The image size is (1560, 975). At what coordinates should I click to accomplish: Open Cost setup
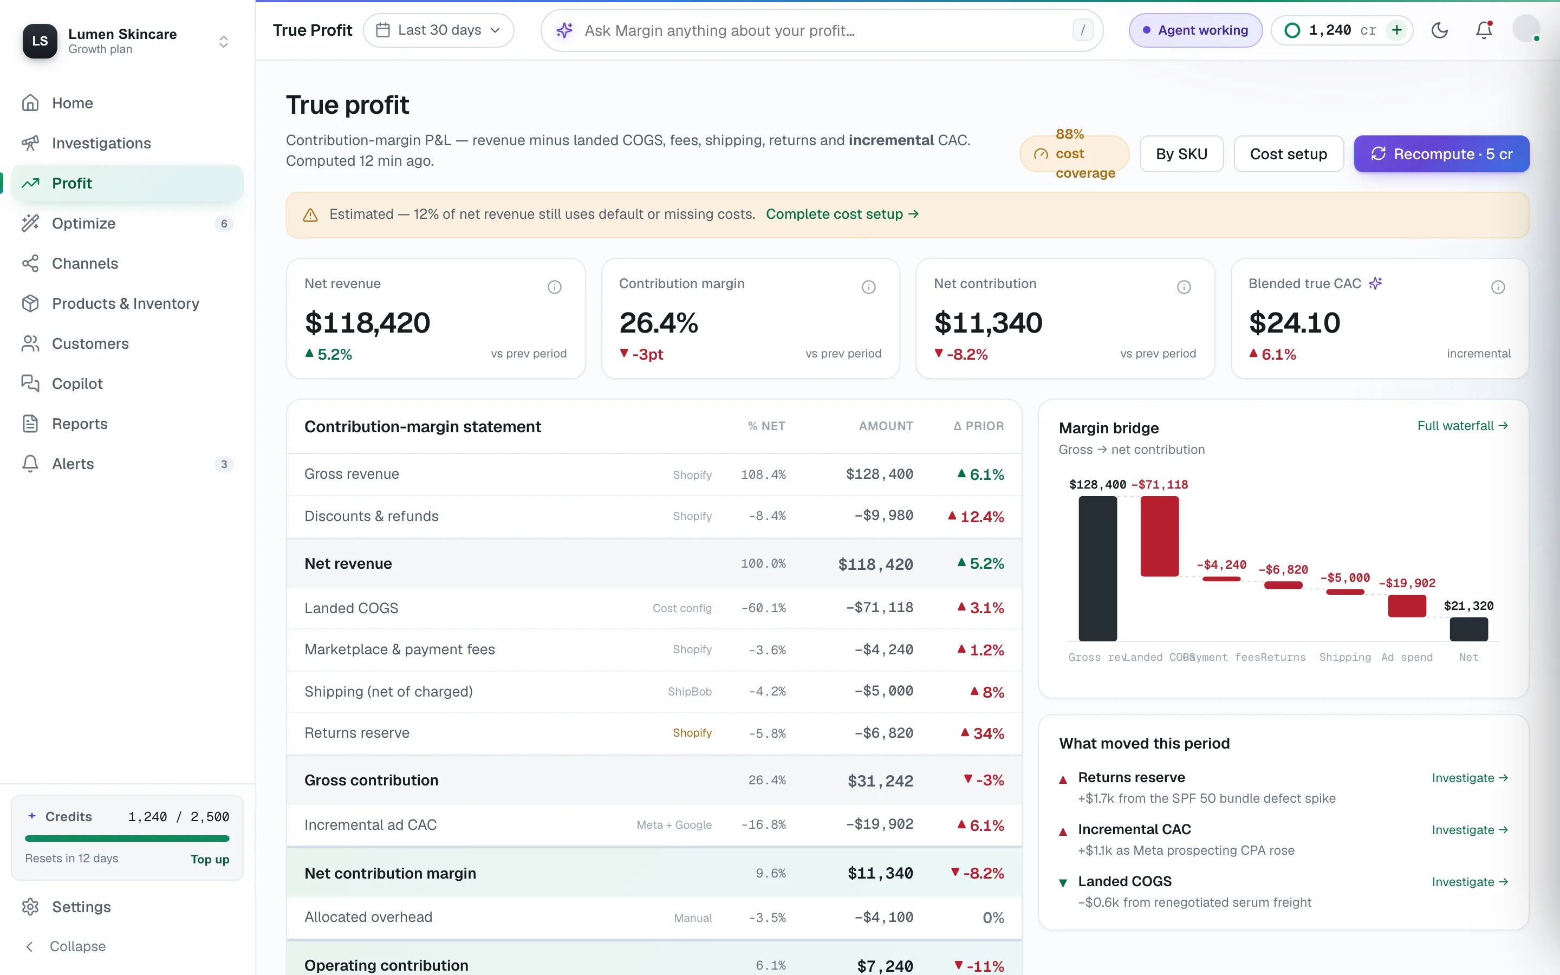click(1288, 153)
